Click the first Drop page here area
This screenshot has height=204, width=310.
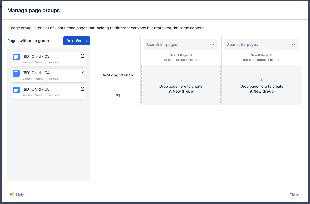[181, 85]
